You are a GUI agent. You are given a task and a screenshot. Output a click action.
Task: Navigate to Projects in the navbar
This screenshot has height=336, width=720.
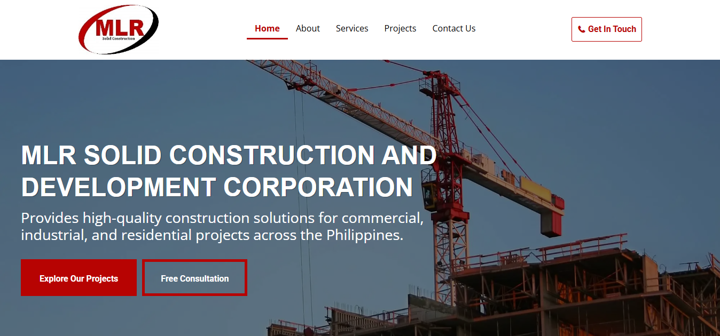(x=400, y=28)
